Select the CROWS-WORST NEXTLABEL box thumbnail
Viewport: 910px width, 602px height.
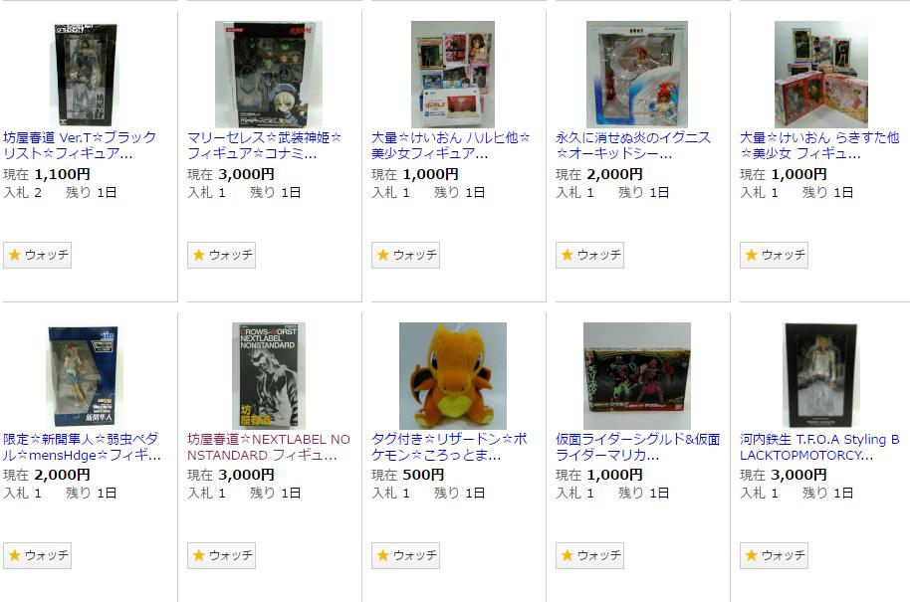(x=268, y=376)
